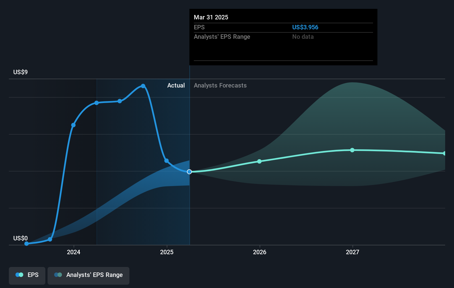Viewport: 454px width, 288px height.
Task: Click the US$9 y-axis label
Action: (20, 72)
